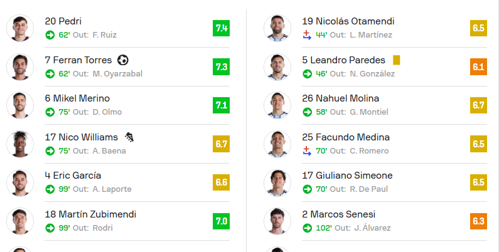Click the green substitution arrow under Nahuel Molina
Viewport: 499px width, 252px height.
tap(307, 112)
